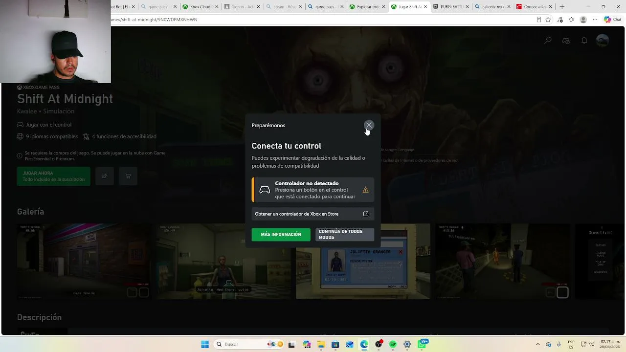Open the Xbox profile avatar
This screenshot has height=352, width=626.
(x=603, y=41)
